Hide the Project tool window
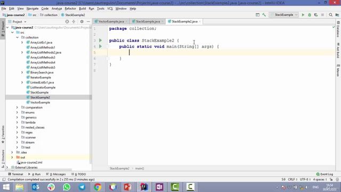This screenshot has height=192, width=341. 88,21
